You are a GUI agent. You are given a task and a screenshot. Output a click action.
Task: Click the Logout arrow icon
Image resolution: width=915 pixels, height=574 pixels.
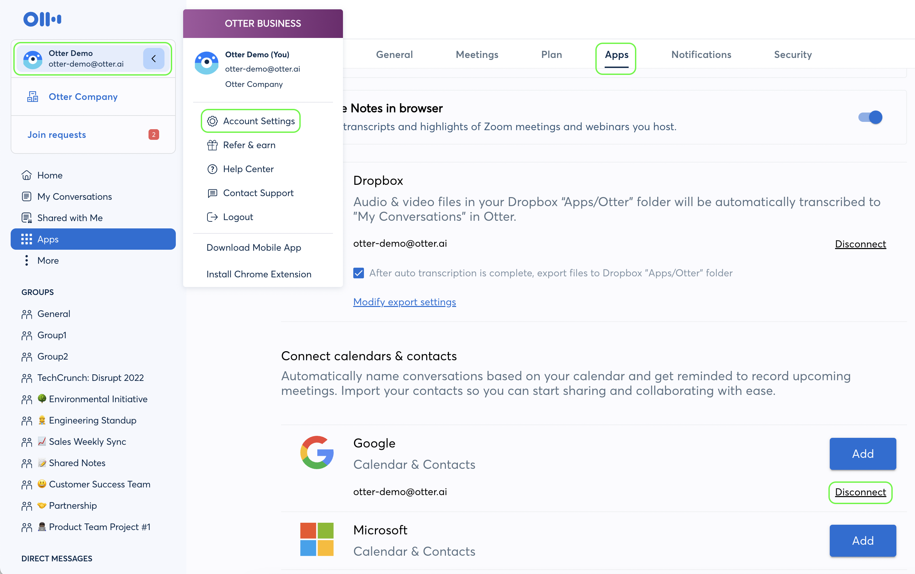coord(212,217)
